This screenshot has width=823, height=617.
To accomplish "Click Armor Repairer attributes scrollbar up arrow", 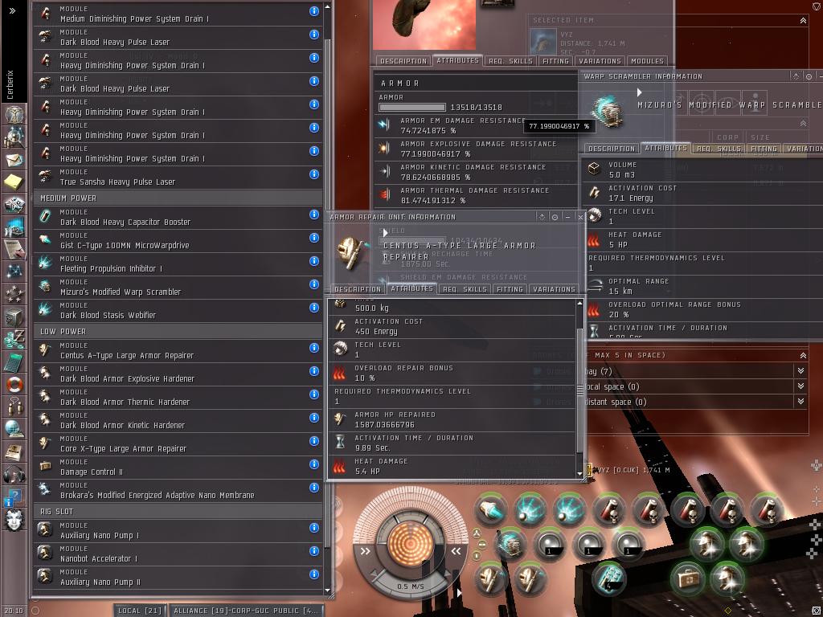I will point(580,303).
